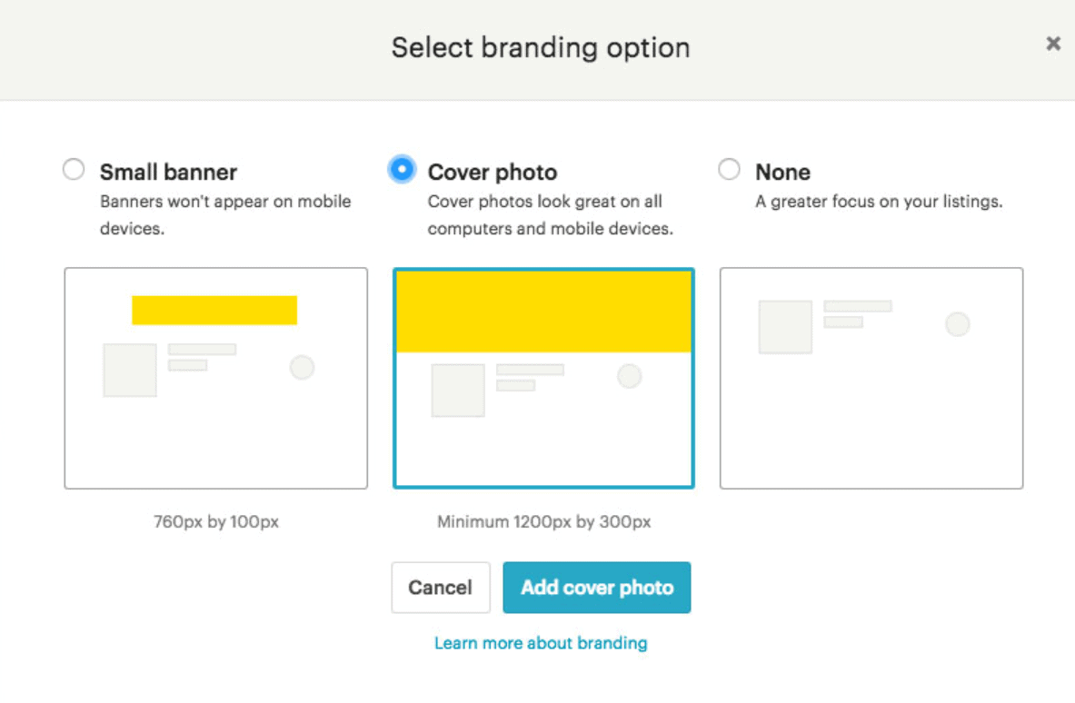Dismiss dialog using the X icon
Viewport: 1075px width, 703px height.
[x=1053, y=43]
